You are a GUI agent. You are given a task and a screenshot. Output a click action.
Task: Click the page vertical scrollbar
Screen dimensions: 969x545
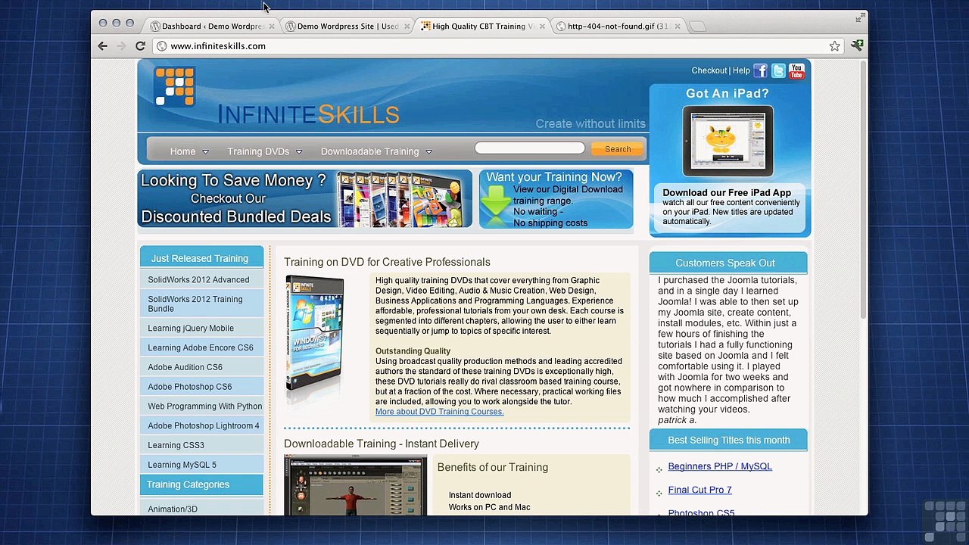[x=863, y=189]
